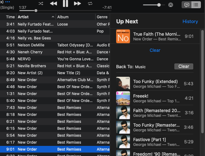Toggle remaining time display -7:41
This screenshot has height=156, width=205.
pos(107,8)
